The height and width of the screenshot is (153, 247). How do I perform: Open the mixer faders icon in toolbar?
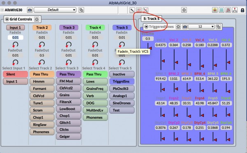(x=228, y=10)
